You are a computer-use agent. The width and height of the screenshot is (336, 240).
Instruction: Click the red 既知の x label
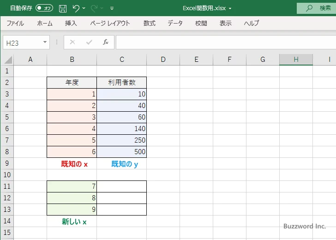pyautogui.click(x=74, y=164)
